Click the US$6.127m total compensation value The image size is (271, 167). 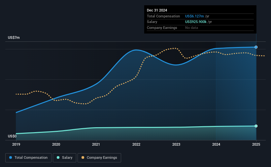(x=194, y=16)
